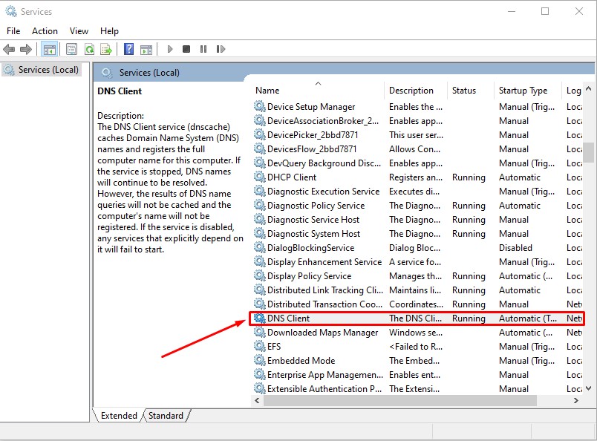Select Services (Local) in the console tree
The height and width of the screenshot is (441, 597).
pos(48,70)
